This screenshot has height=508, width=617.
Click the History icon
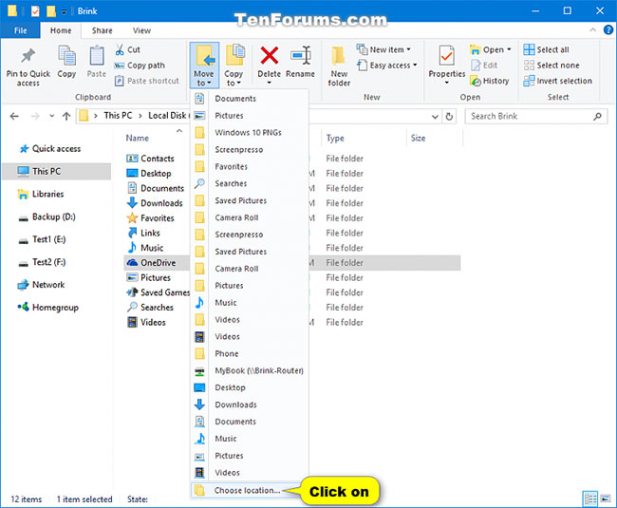pos(476,81)
